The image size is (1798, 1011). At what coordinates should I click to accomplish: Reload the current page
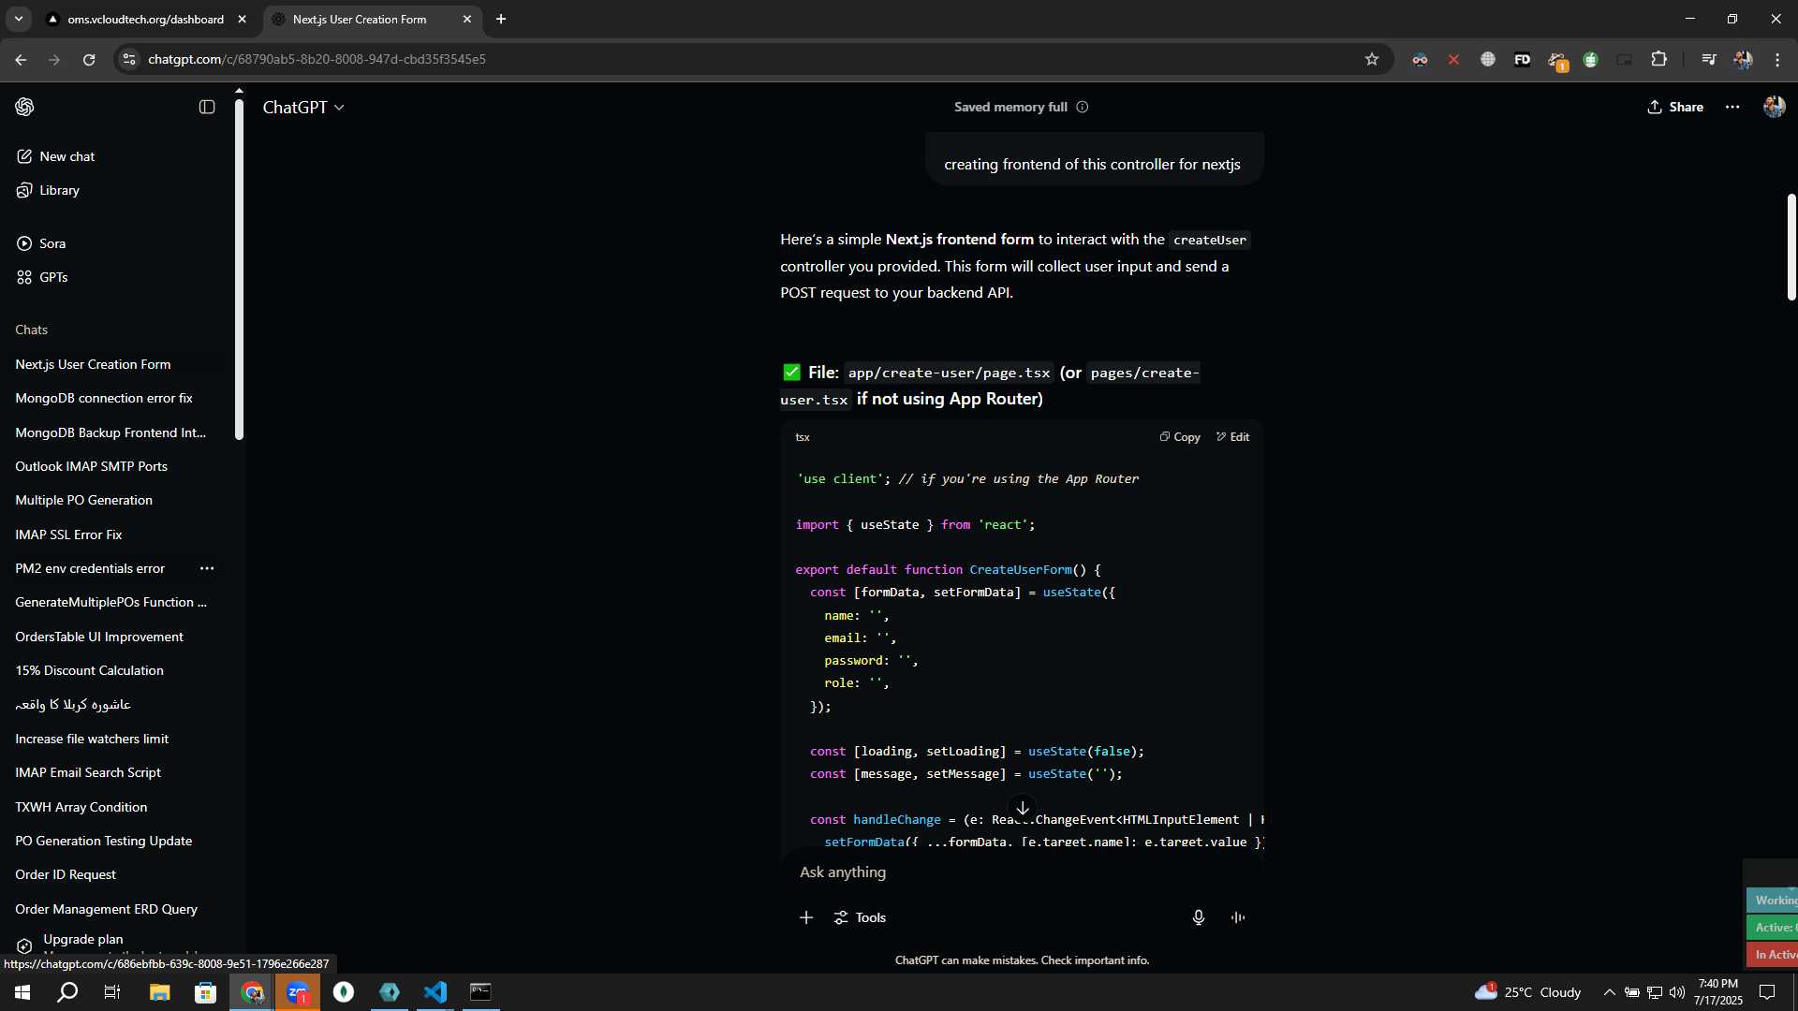89,59
